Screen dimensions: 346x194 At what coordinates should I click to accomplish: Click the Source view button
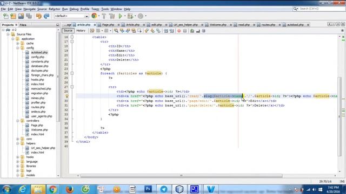click(x=68, y=31)
